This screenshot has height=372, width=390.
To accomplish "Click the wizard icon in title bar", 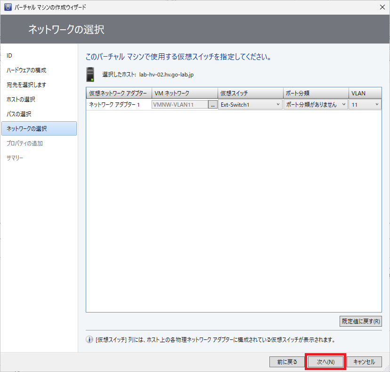I will (x=8, y=7).
